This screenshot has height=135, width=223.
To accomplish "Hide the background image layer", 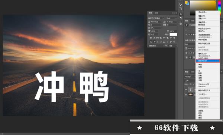I will (186, 95).
